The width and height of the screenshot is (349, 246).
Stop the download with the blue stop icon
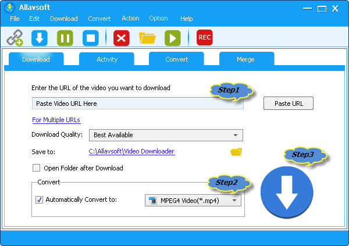pyautogui.click(x=91, y=38)
